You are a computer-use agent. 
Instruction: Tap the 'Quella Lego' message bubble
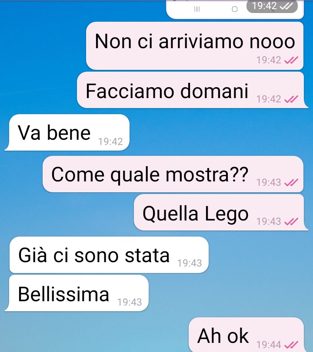[221, 212]
